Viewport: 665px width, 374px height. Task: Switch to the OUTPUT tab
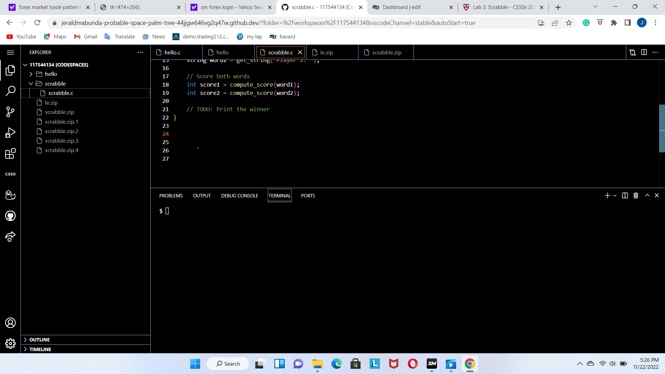click(x=202, y=195)
